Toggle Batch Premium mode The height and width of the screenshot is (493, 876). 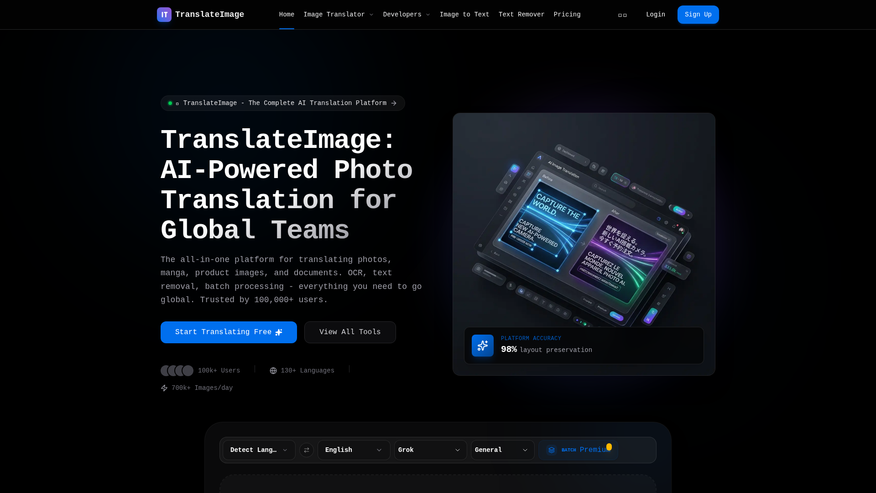point(579,450)
